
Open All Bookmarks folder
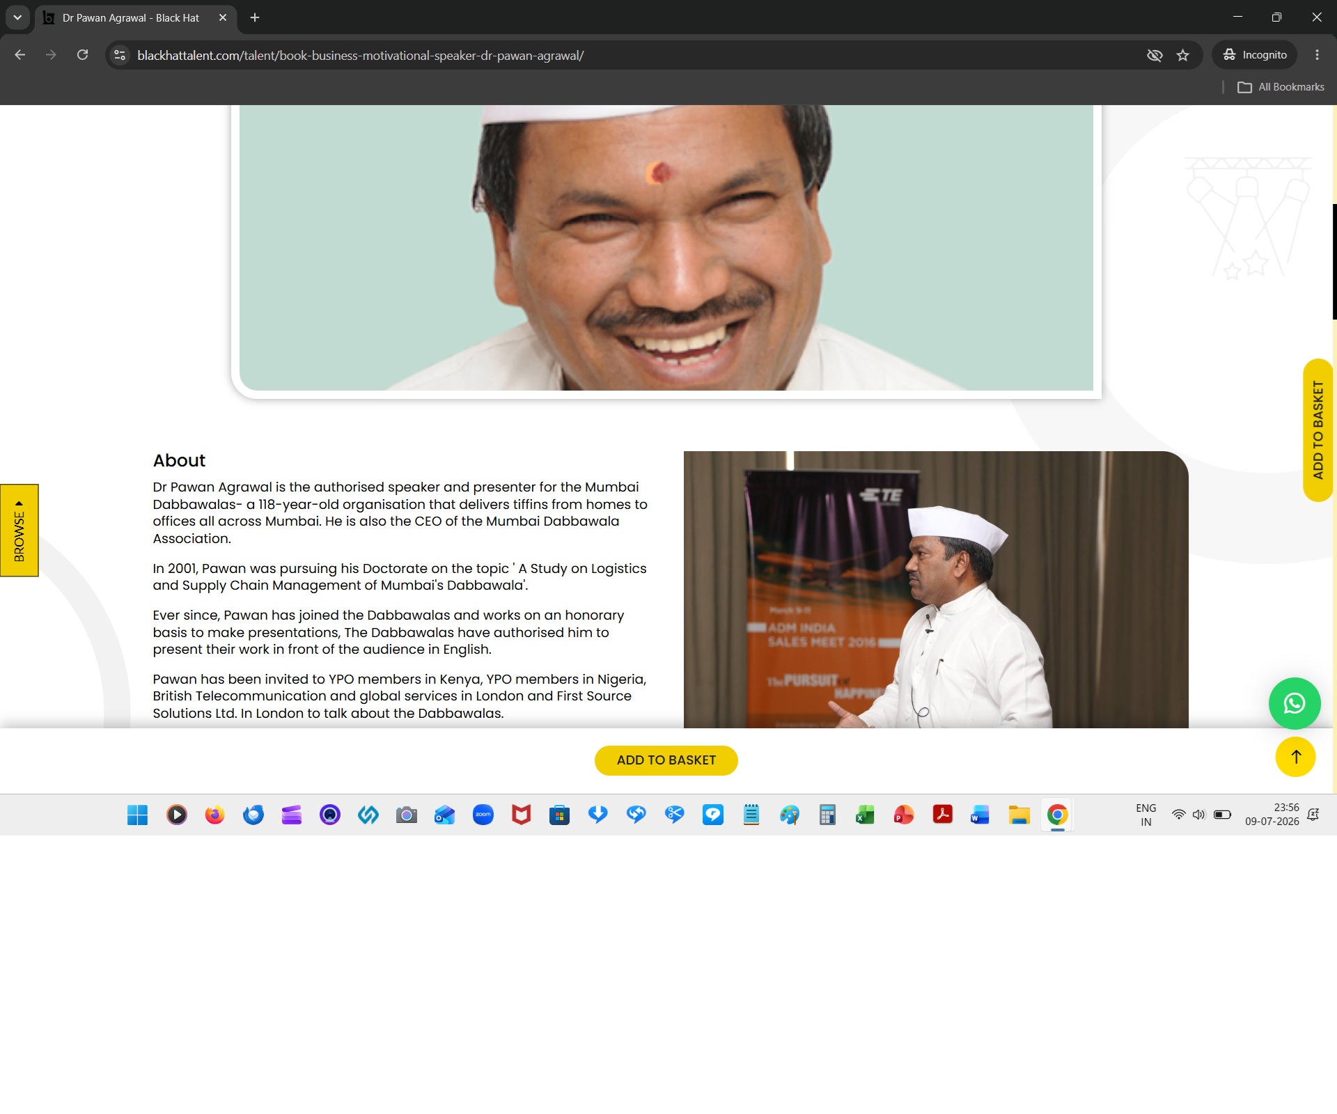1281,87
